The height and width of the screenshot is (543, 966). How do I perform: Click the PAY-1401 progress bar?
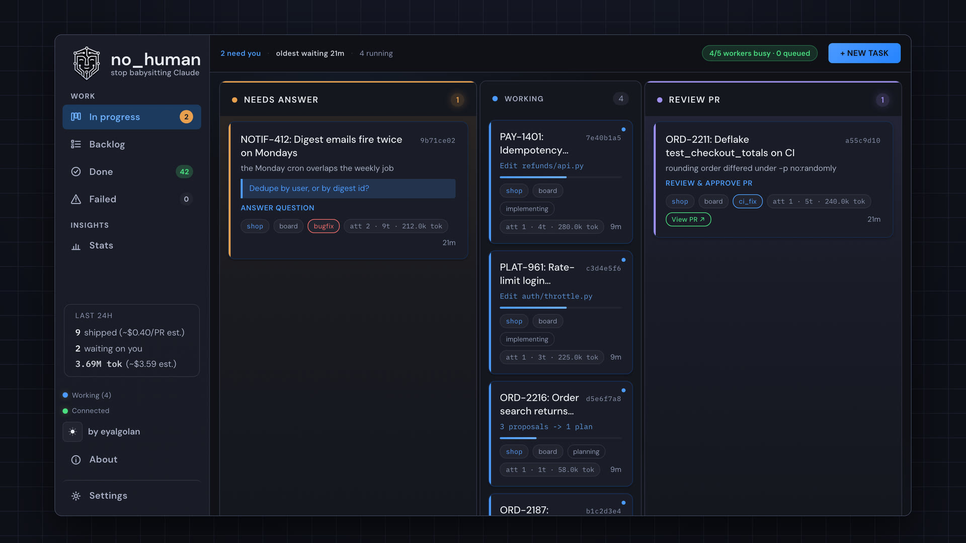tap(560, 177)
